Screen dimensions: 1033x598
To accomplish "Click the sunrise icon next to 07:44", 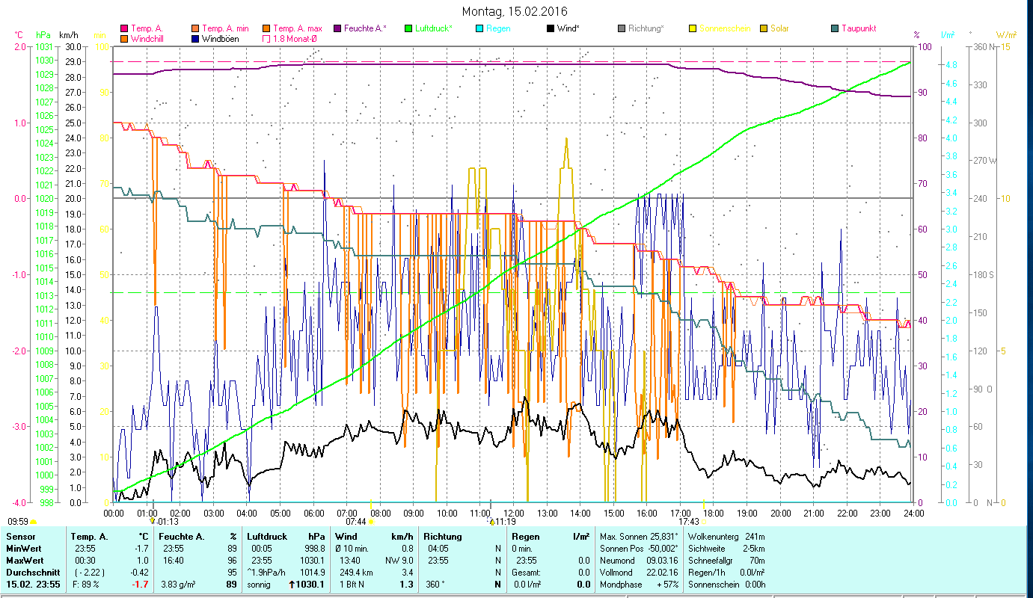I will coord(370,522).
